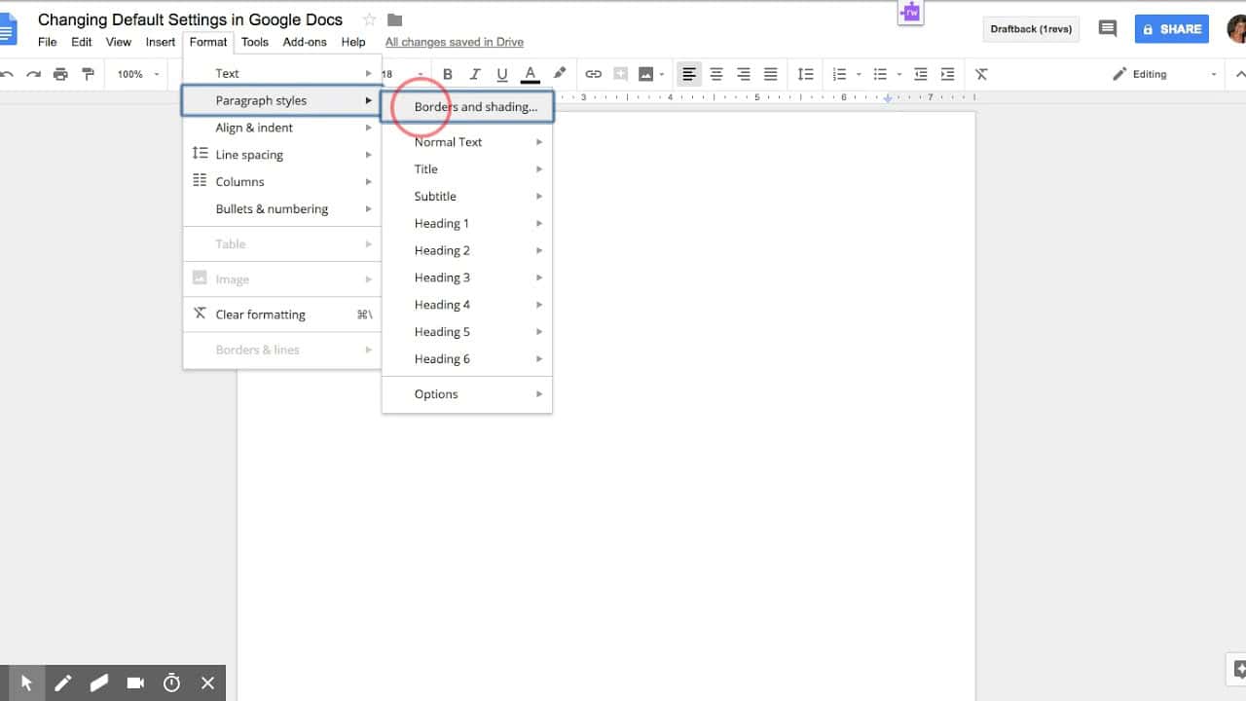Select Clear formatting in Format menu
The width and height of the screenshot is (1246, 701).
pyautogui.click(x=282, y=314)
